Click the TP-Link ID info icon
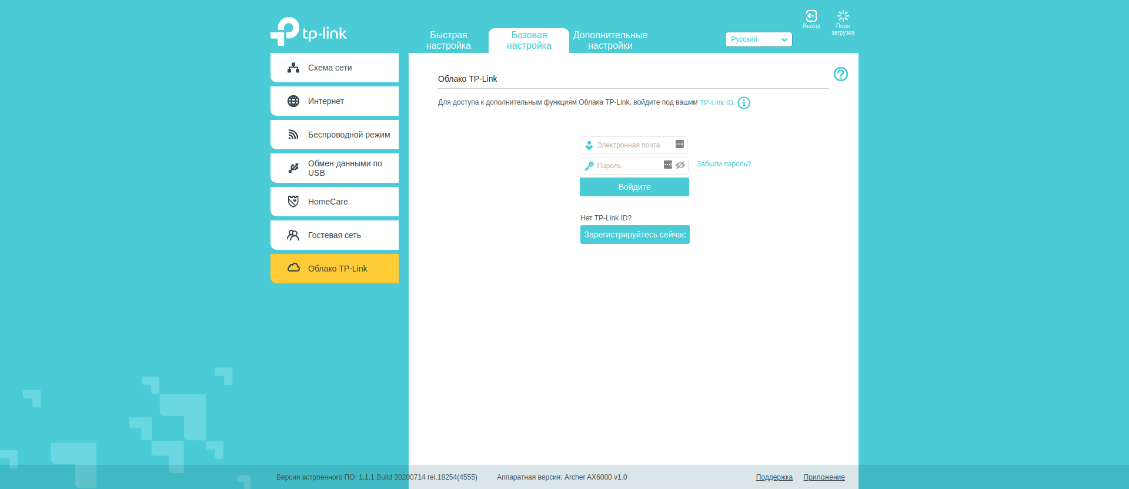The height and width of the screenshot is (489, 1129). [x=744, y=103]
